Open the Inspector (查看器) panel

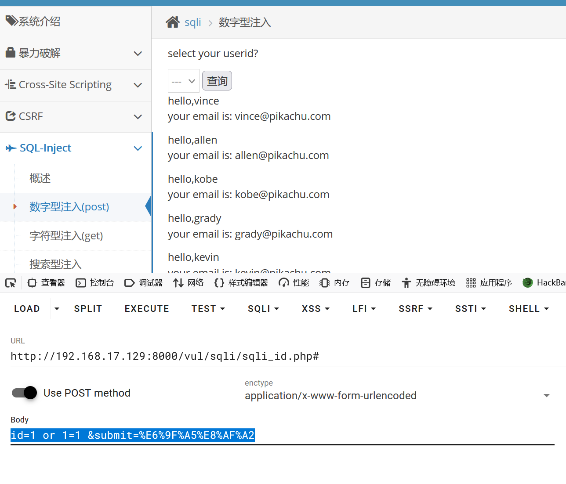tap(46, 283)
